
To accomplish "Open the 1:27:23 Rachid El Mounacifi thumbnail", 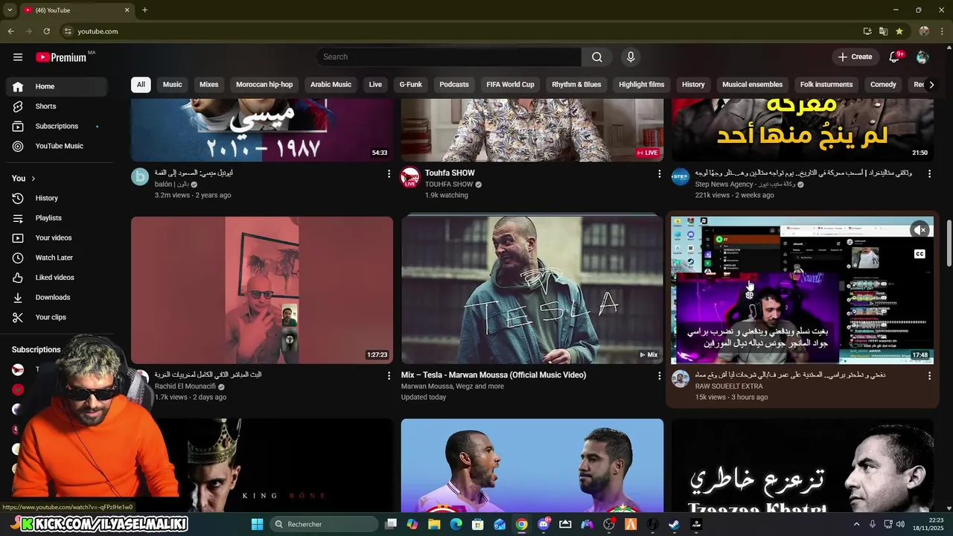I will (x=262, y=290).
